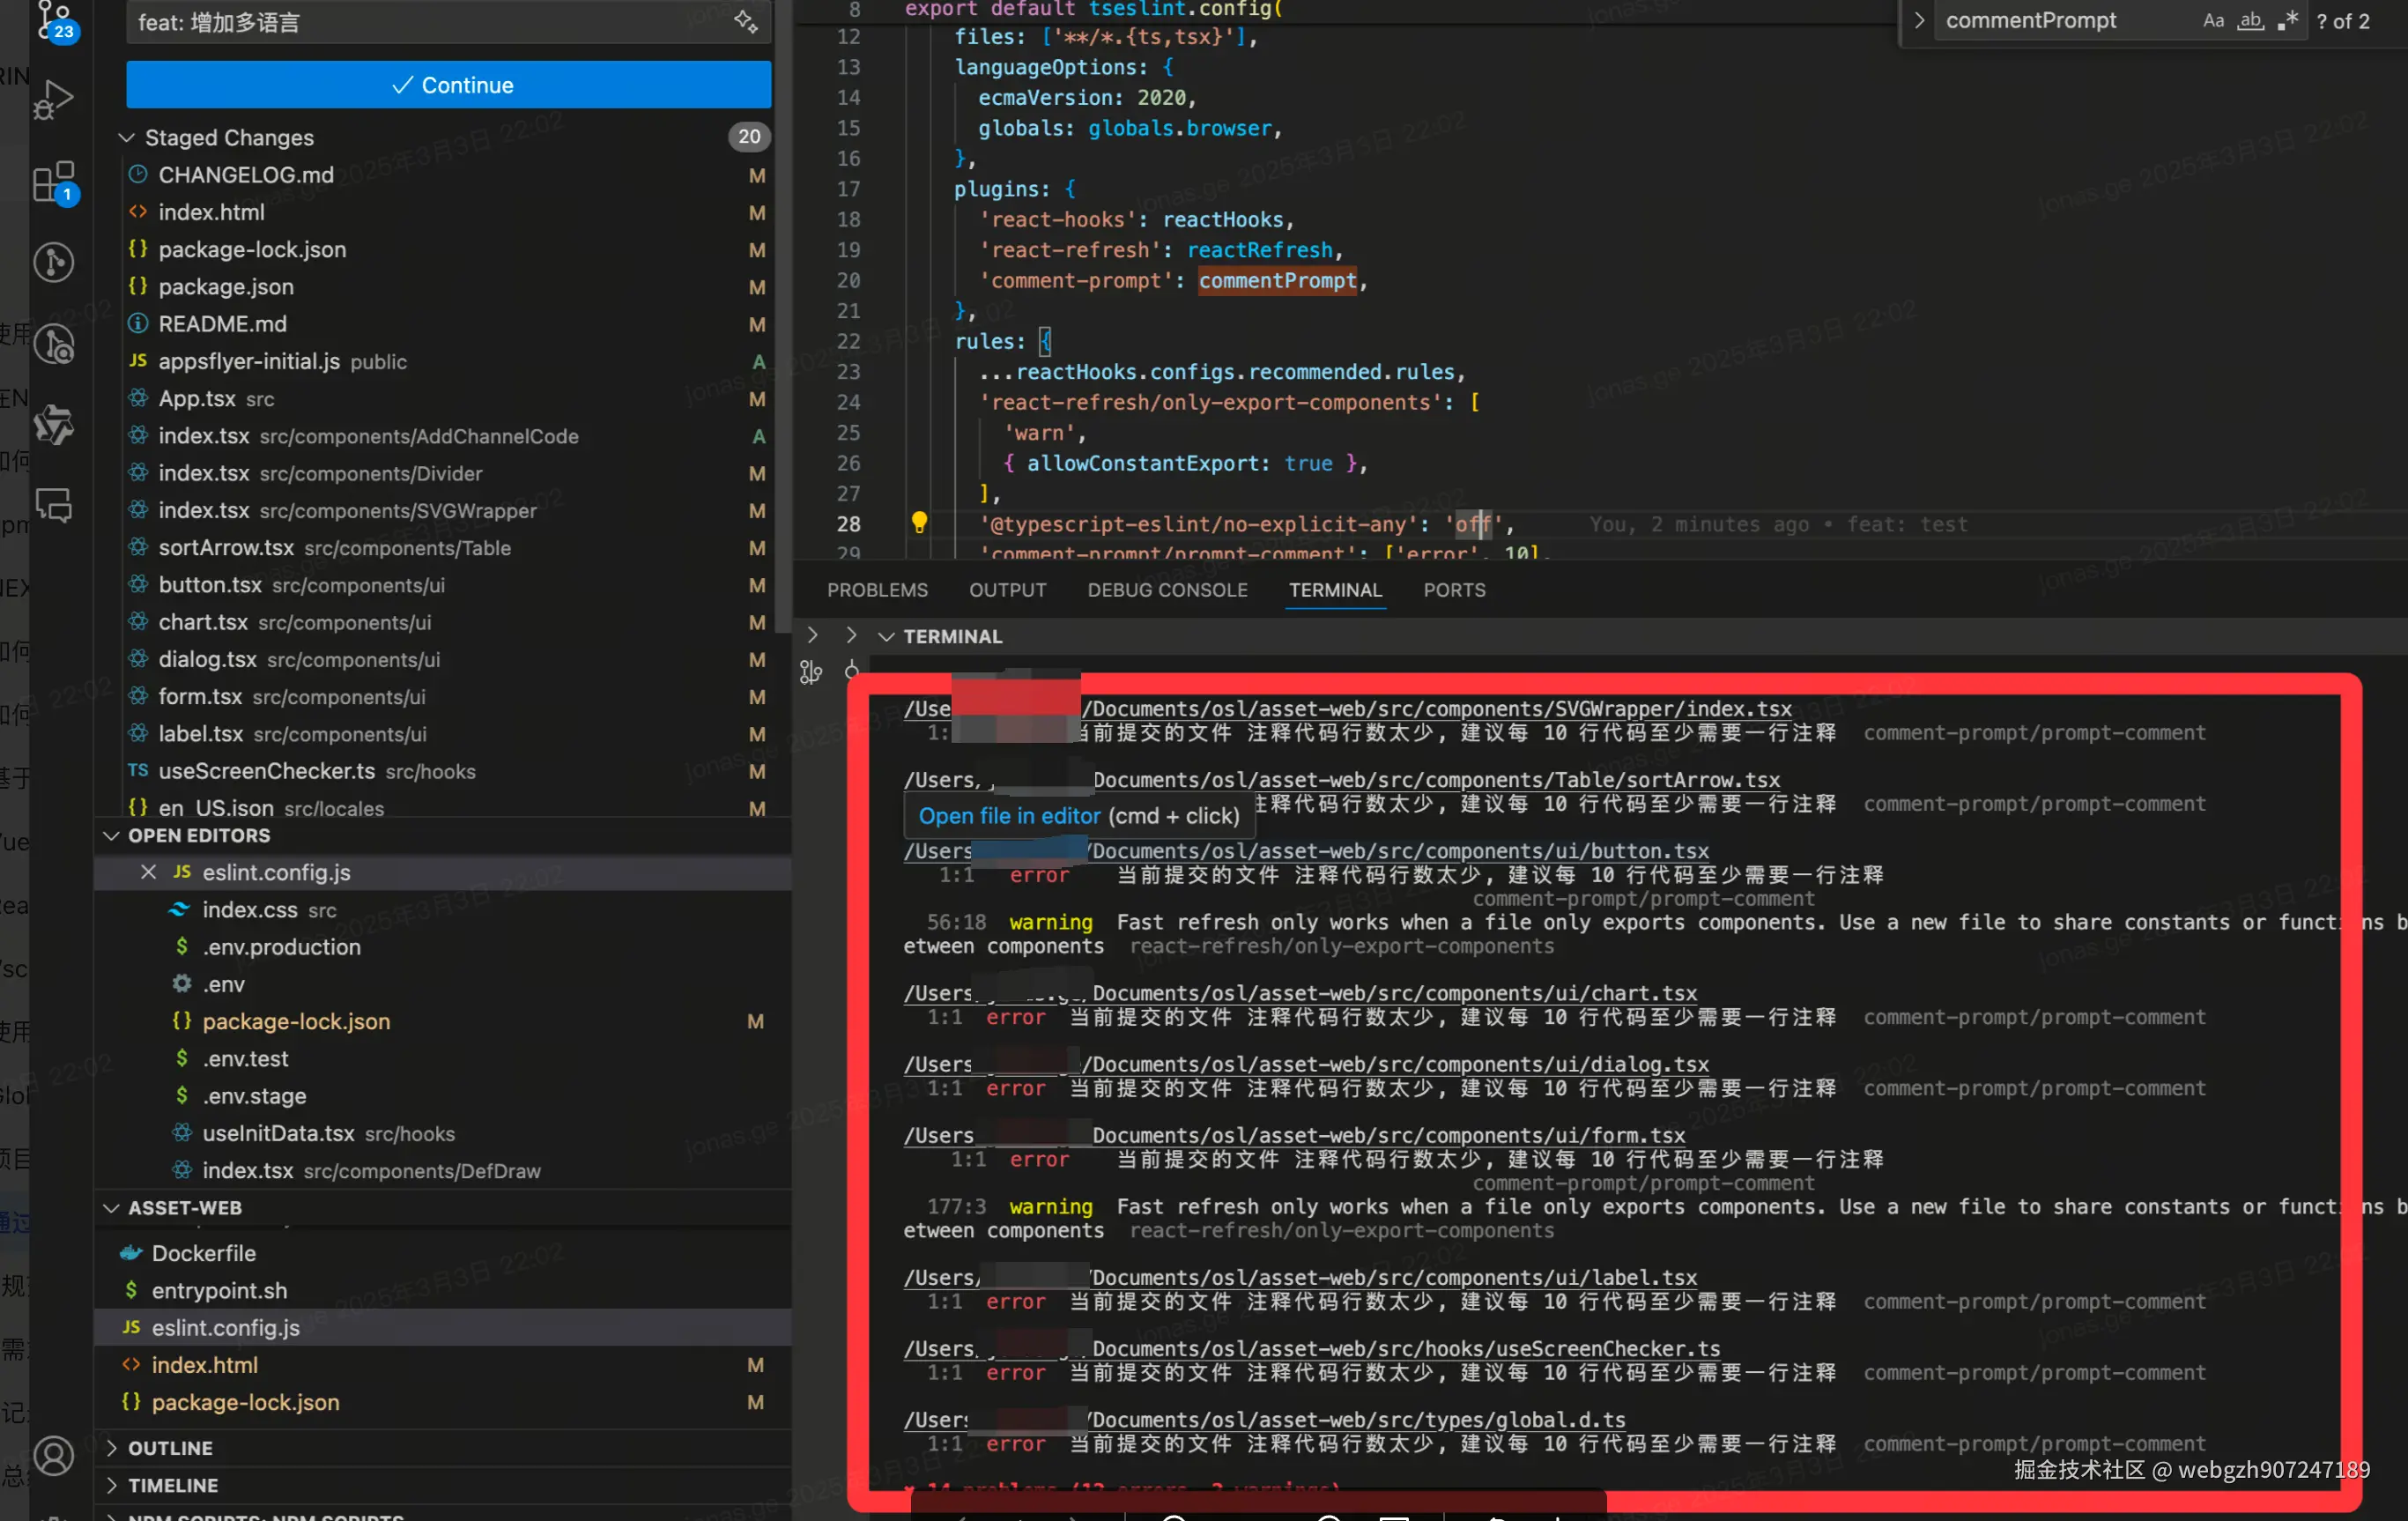Image resolution: width=2408 pixels, height=1521 pixels.
Task: Click the blue Continue button
Action: (x=448, y=85)
